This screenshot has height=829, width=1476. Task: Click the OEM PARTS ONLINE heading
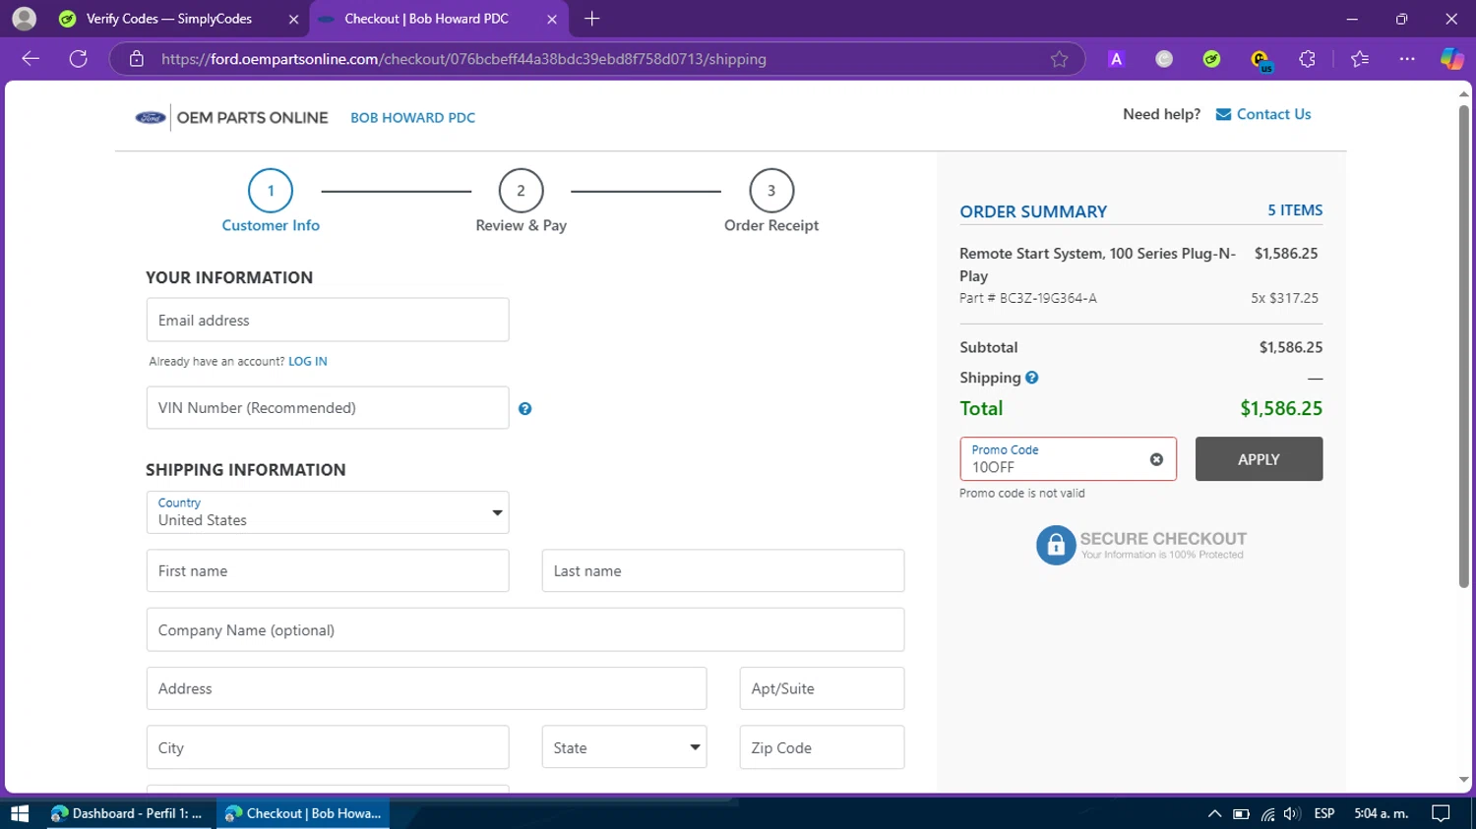(252, 118)
